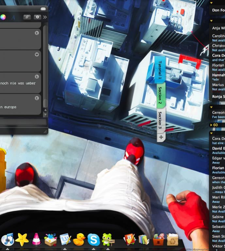The height and width of the screenshot is (251, 225).
Task: Open the orange downloads box in dock
Action: tap(158, 240)
